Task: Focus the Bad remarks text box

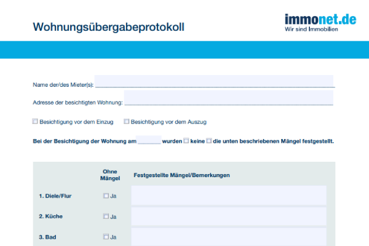Action: coord(228,237)
